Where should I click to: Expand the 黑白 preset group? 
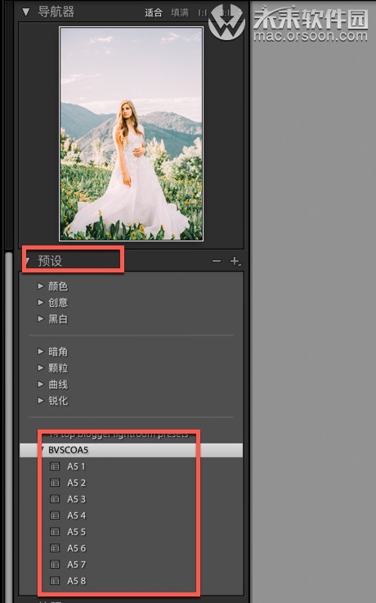pyautogui.click(x=41, y=318)
